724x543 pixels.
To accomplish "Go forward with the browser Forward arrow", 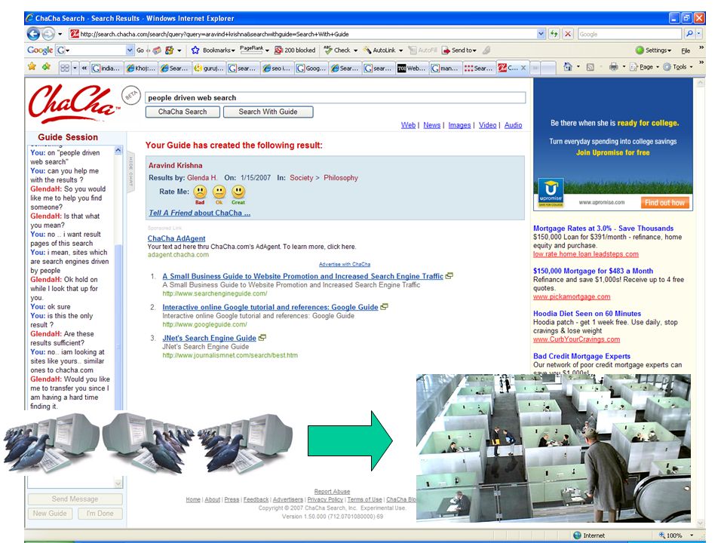I will (48, 34).
